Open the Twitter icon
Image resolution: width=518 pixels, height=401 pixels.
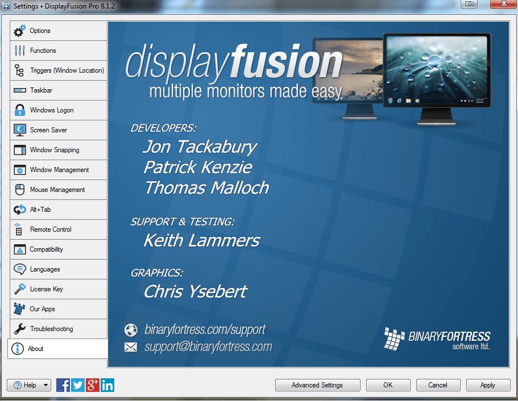coord(77,385)
